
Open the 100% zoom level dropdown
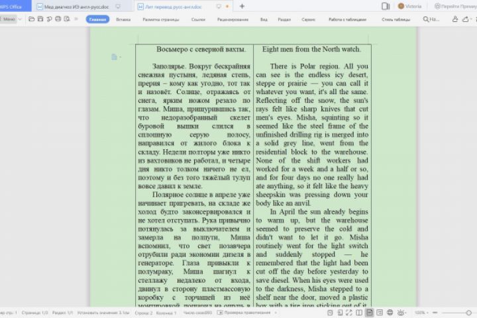(x=421, y=313)
